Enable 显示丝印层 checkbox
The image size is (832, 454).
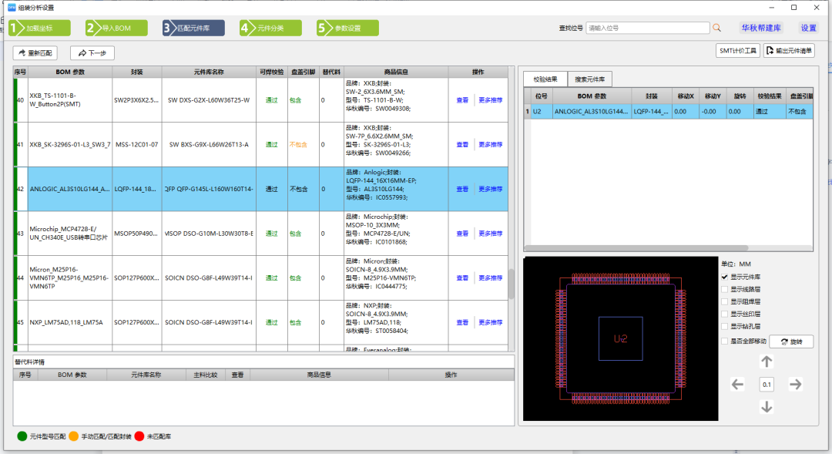pos(725,314)
